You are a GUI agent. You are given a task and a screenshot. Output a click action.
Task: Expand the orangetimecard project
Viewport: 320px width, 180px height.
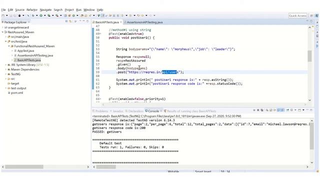pyautogui.click(x=2, y=27)
